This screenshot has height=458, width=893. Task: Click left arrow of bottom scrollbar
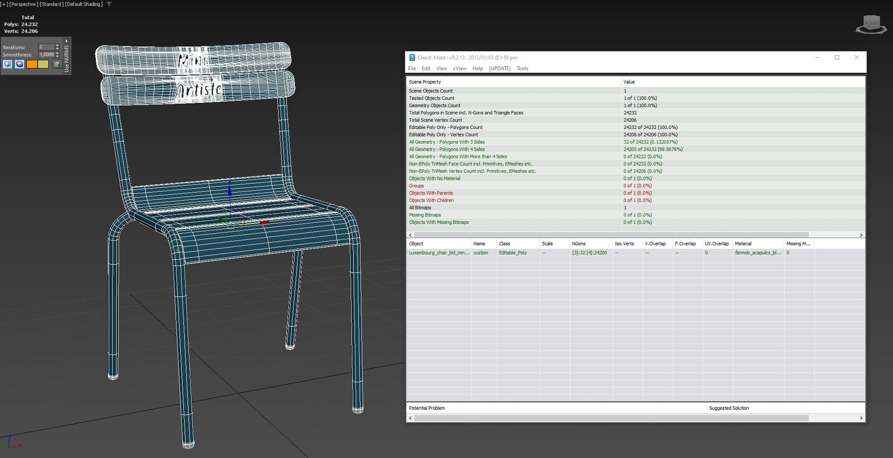pos(410,418)
